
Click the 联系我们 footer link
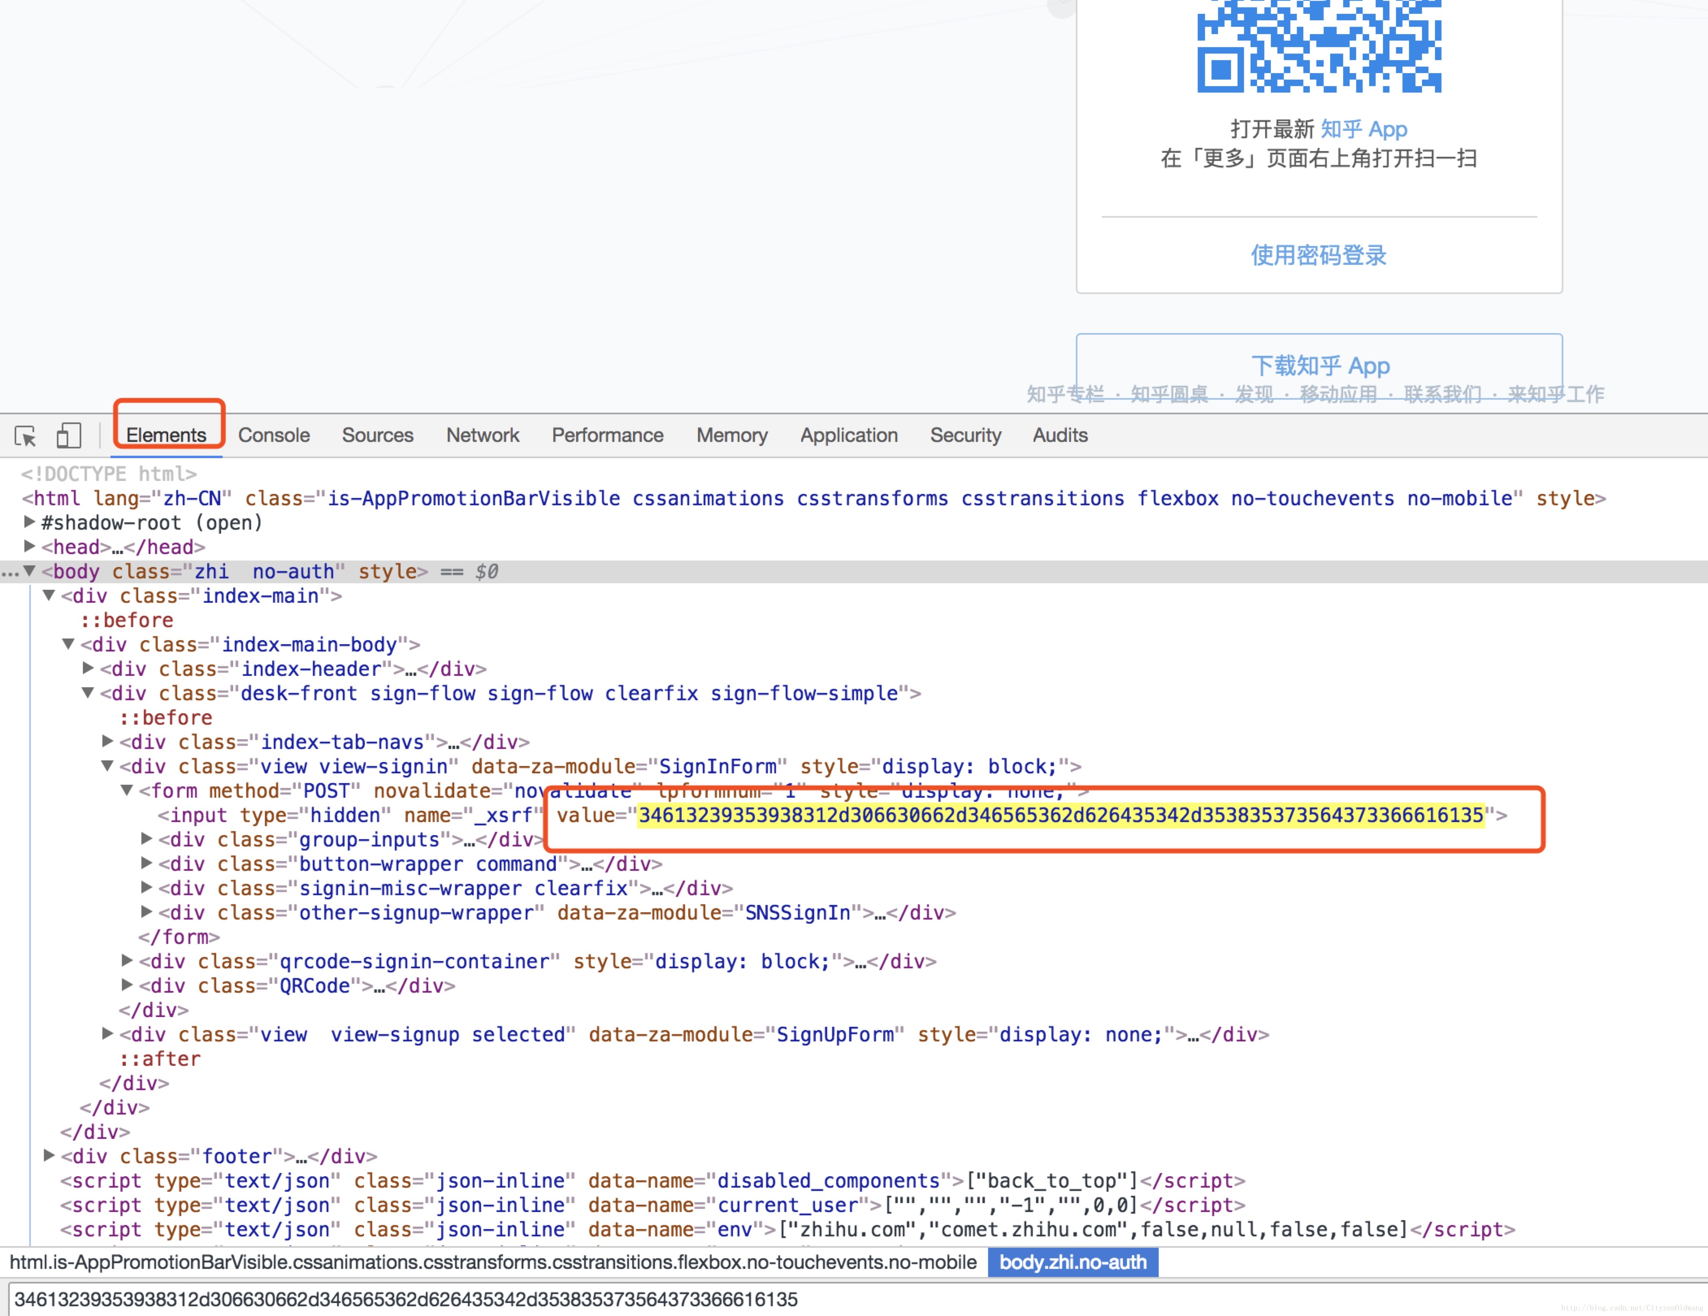1442,394
